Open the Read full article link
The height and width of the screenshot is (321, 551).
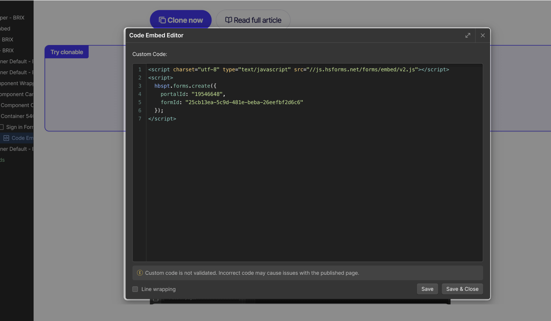[x=253, y=20]
